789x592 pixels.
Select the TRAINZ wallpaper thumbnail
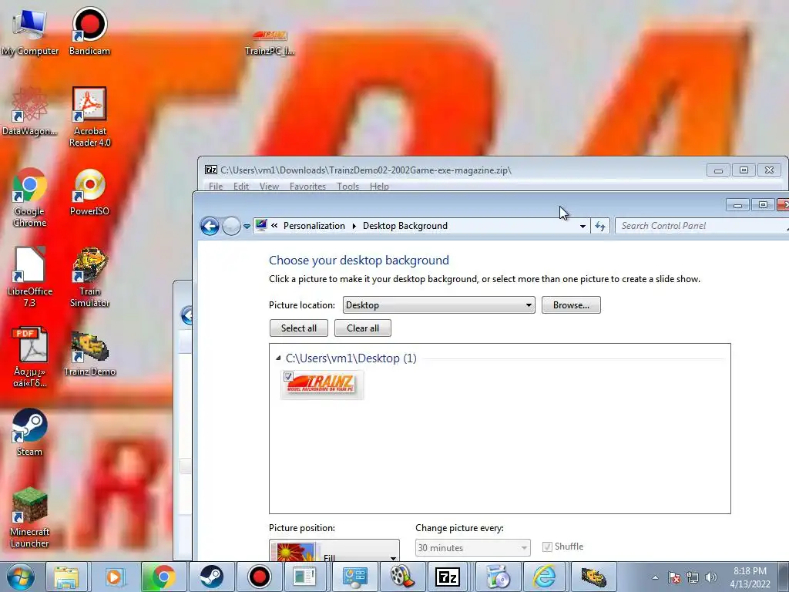[x=322, y=385]
